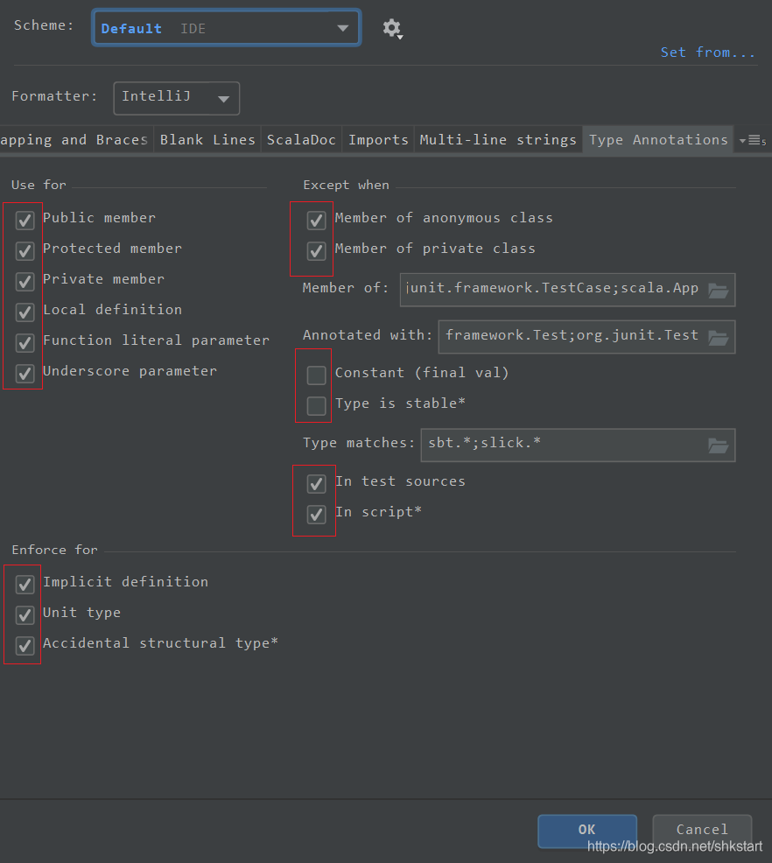
Task: Click the Set from... link
Action: (x=707, y=53)
